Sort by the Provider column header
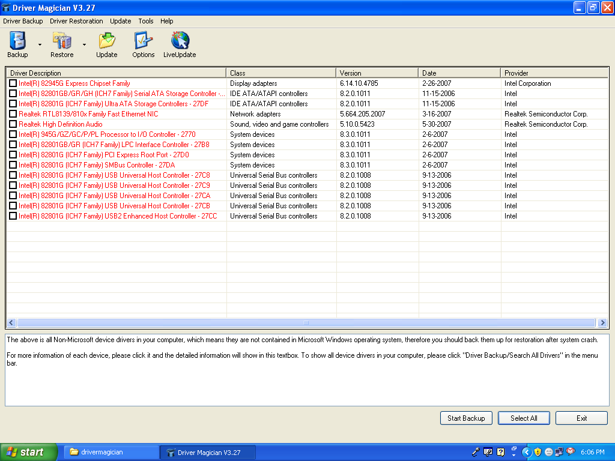Viewport: 615px width, 461px height. pos(554,73)
